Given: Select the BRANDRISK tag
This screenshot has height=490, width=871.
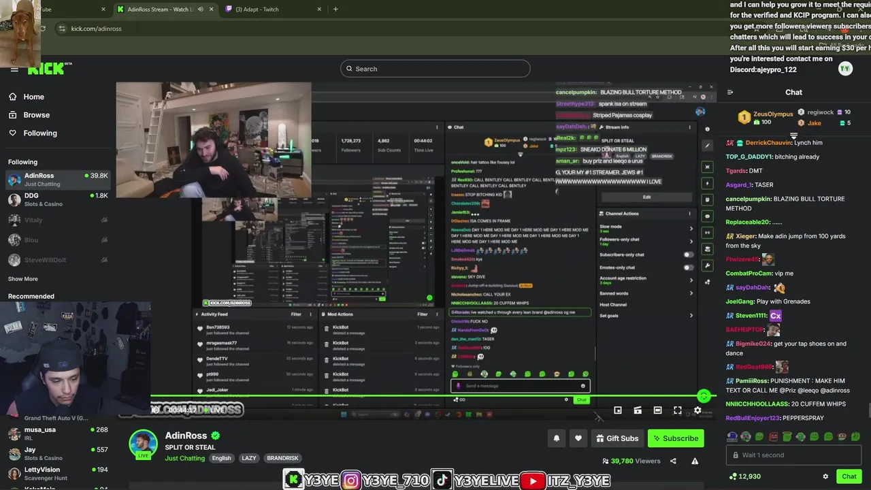Looking at the screenshot, I should pos(282,458).
